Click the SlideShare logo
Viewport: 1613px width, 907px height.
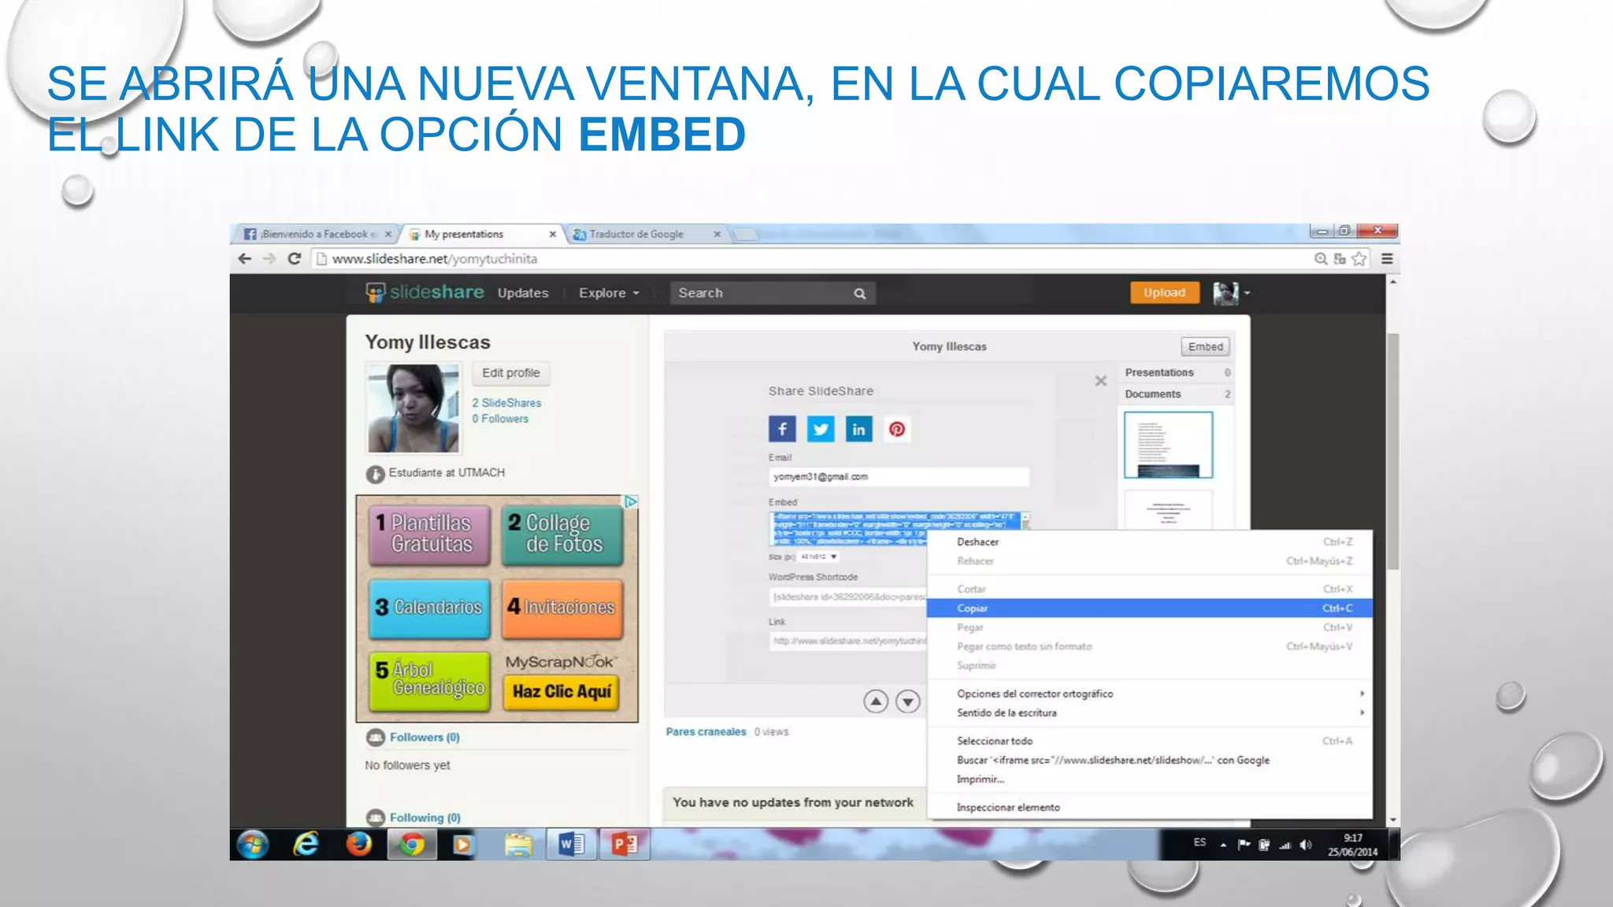tap(425, 292)
